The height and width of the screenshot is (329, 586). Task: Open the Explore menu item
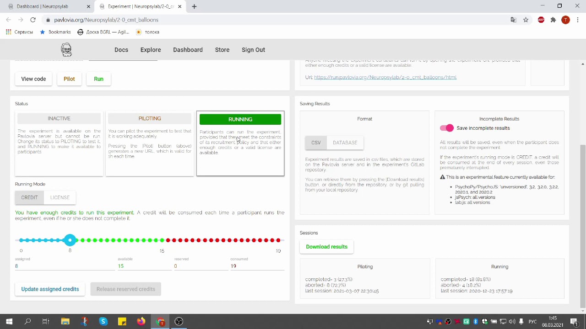click(151, 50)
